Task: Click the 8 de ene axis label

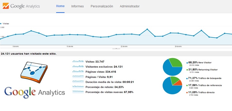Action: coord(16,46)
